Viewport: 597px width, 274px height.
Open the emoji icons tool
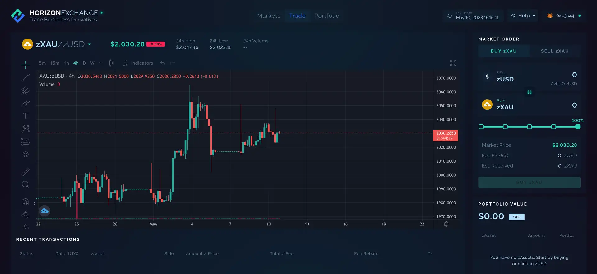(x=25, y=155)
